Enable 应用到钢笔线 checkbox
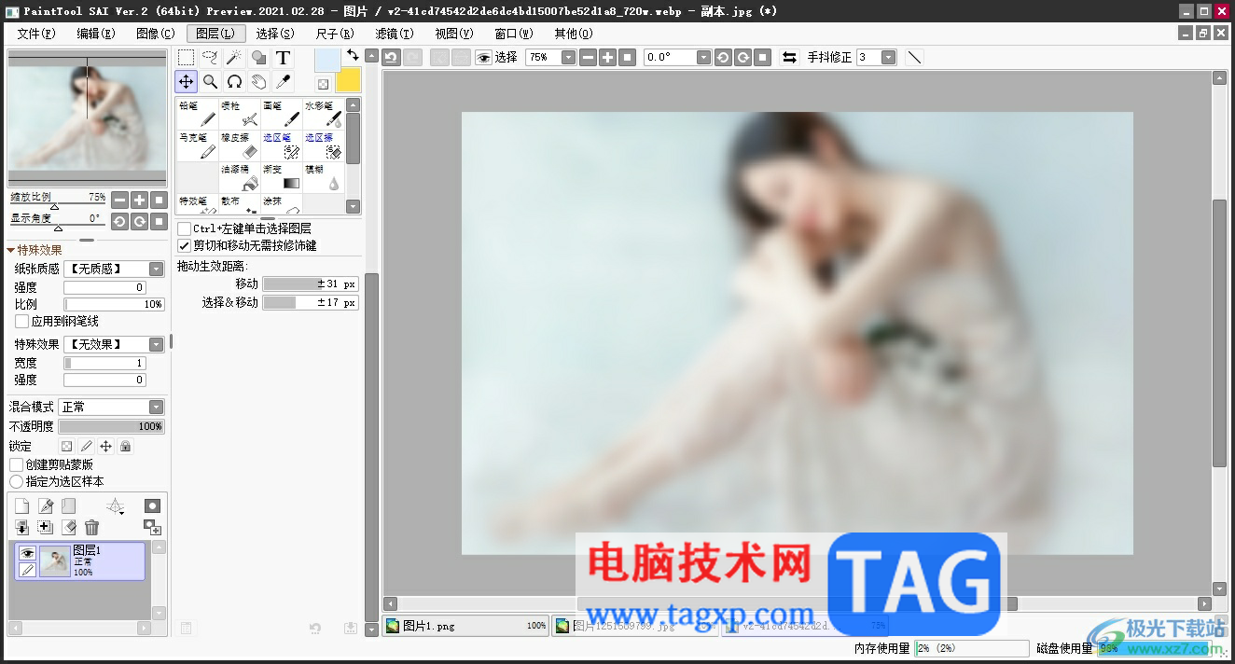 pyautogui.click(x=22, y=321)
